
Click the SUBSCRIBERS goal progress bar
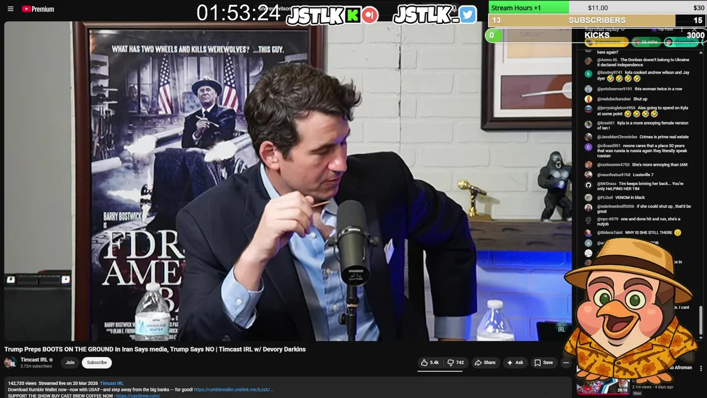[597, 20]
